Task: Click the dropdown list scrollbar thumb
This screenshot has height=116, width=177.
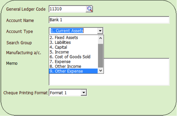Action: (x=101, y=56)
